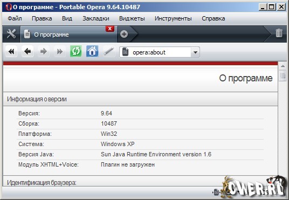
Task: Open the Виджеты menu
Action: [132, 18]
